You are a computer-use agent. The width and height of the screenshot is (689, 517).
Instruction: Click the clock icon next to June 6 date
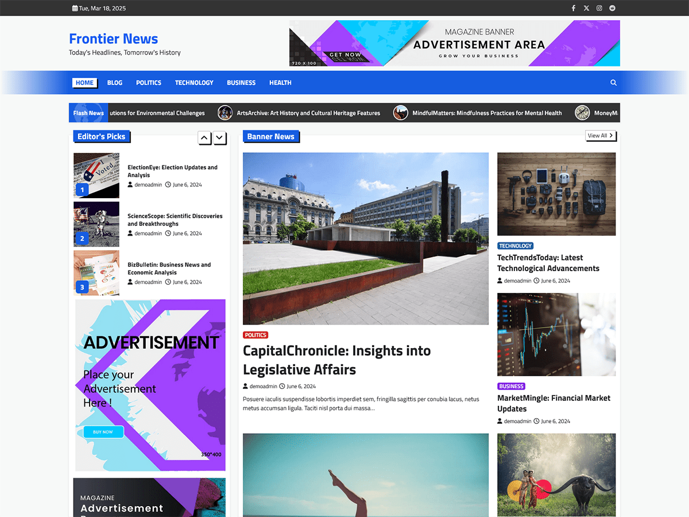282,386
